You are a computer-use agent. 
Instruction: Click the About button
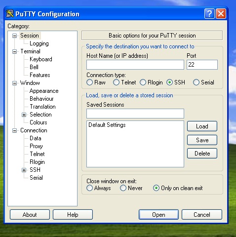(30, 215)
